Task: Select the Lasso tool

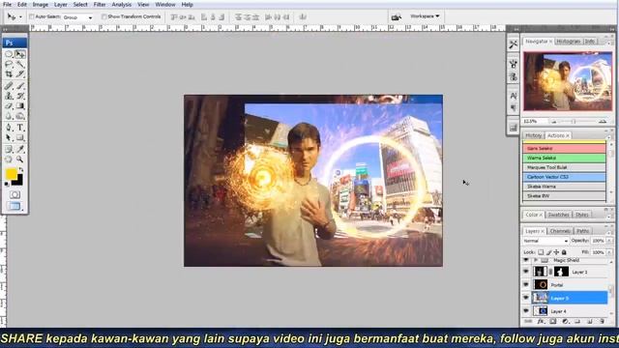Action: [x=9, y=64]
